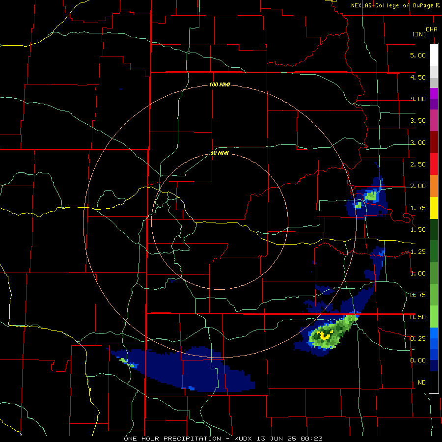Click the OHA product label above legend

tap(432, 29)
